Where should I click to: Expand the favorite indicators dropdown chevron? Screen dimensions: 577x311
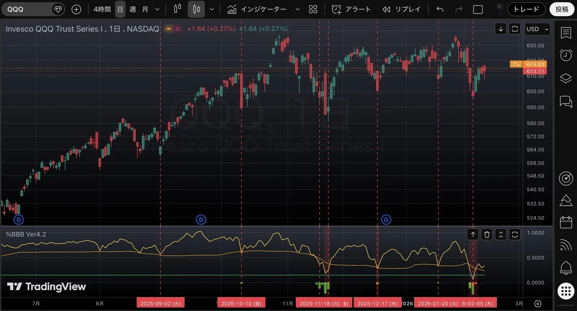tap(297, 9)
